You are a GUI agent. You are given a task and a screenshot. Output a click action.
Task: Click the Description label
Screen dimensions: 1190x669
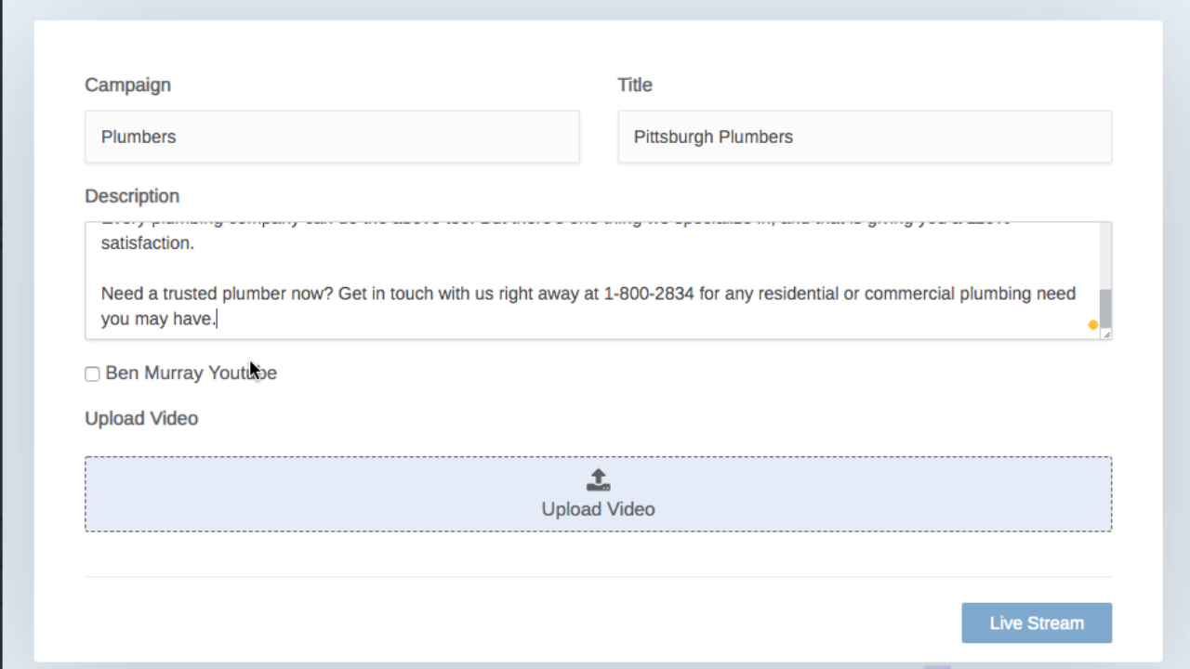point(132,196)
